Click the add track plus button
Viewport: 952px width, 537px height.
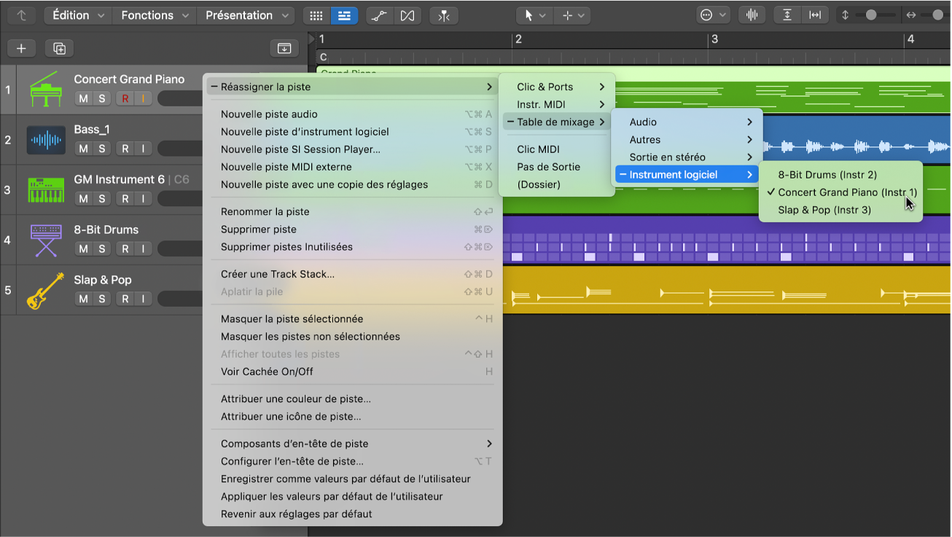pos(21,48)
